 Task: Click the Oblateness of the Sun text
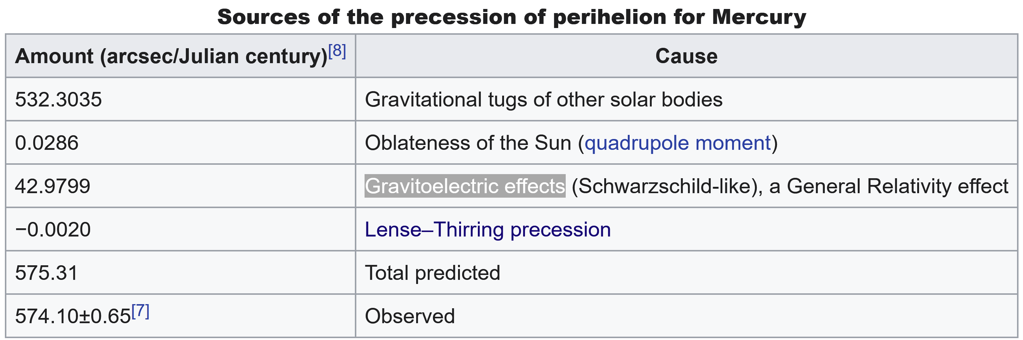[x=468, y=143]
